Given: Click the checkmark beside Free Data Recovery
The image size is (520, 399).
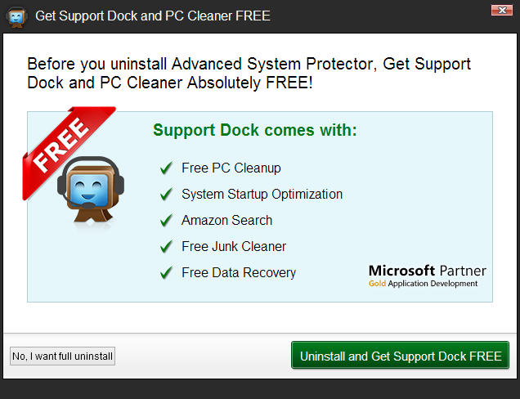Looking at the screenshot, I should click(166, 273).
